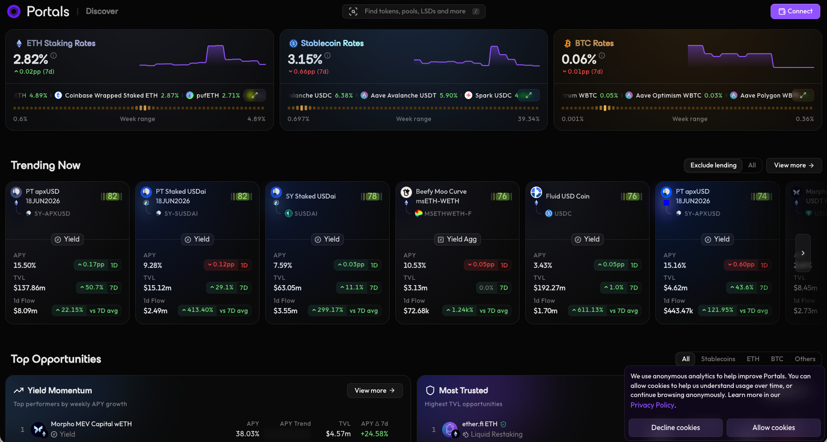The image size is (827, 442).
Task: Select the Others tab
Action: click(805, 359)
